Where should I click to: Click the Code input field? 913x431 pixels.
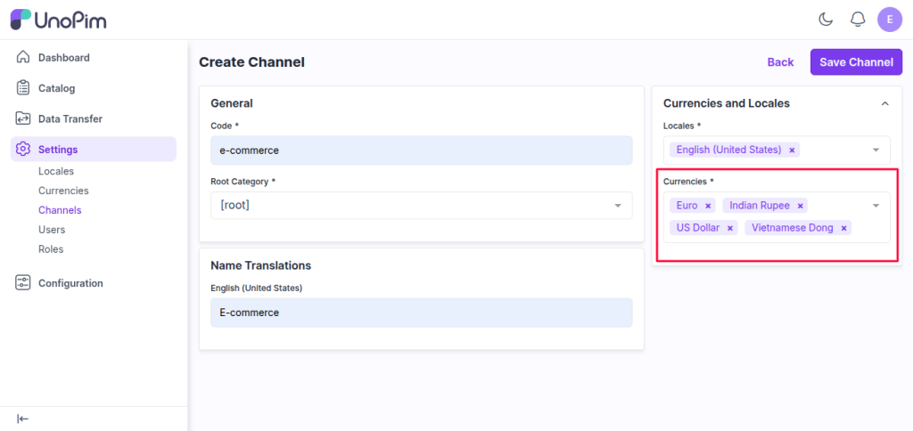click(x=421, y=150)
